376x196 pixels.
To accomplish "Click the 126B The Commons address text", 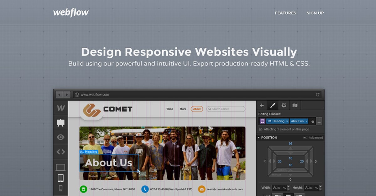I will point(112,189).
